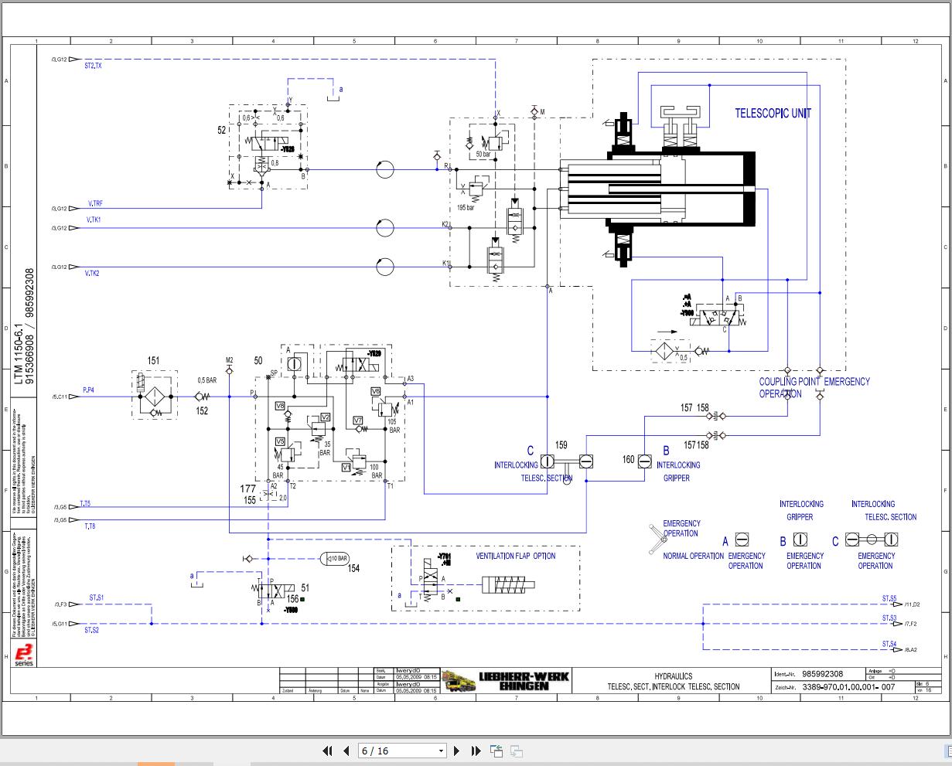Click the ST.S5 connector label
This screenshot has width=952, height=766.
pyautogui.click(x=889, y=599)
